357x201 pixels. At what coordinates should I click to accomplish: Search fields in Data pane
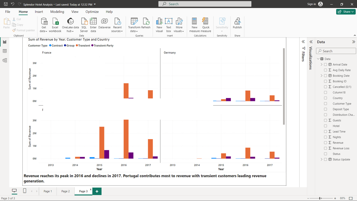click(x=336, y=51)
